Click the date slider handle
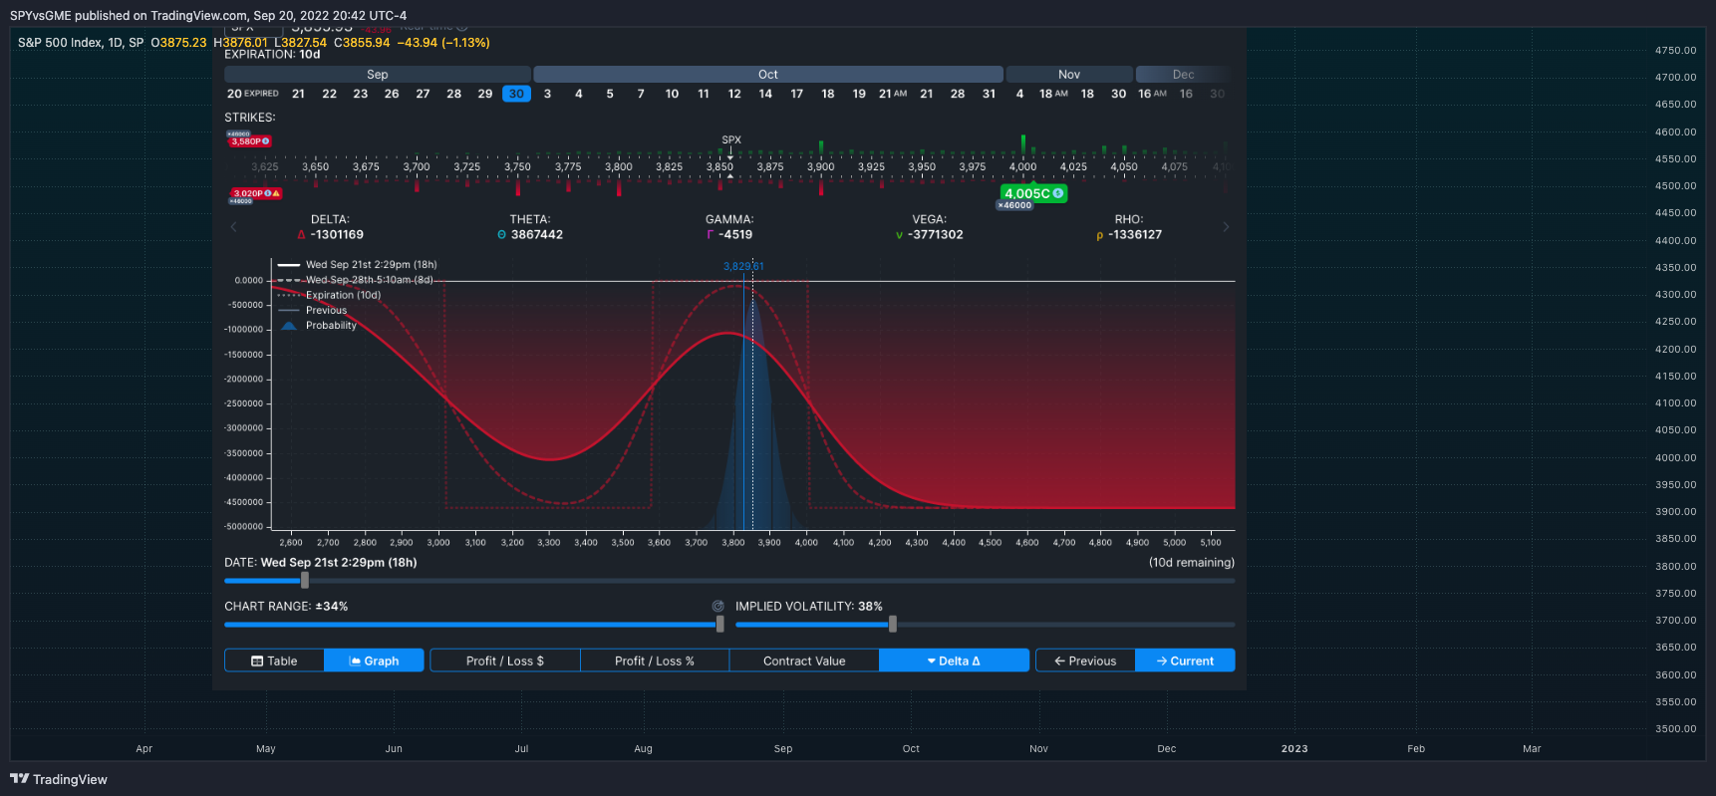1716x796 pixels. coord(305,580)
